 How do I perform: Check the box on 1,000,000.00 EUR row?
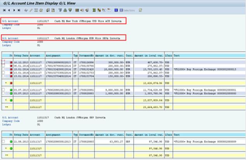pos(3,93)
